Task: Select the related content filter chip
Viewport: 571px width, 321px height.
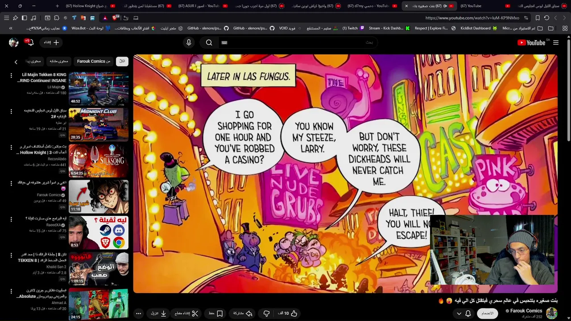Action: pos(59,61)
